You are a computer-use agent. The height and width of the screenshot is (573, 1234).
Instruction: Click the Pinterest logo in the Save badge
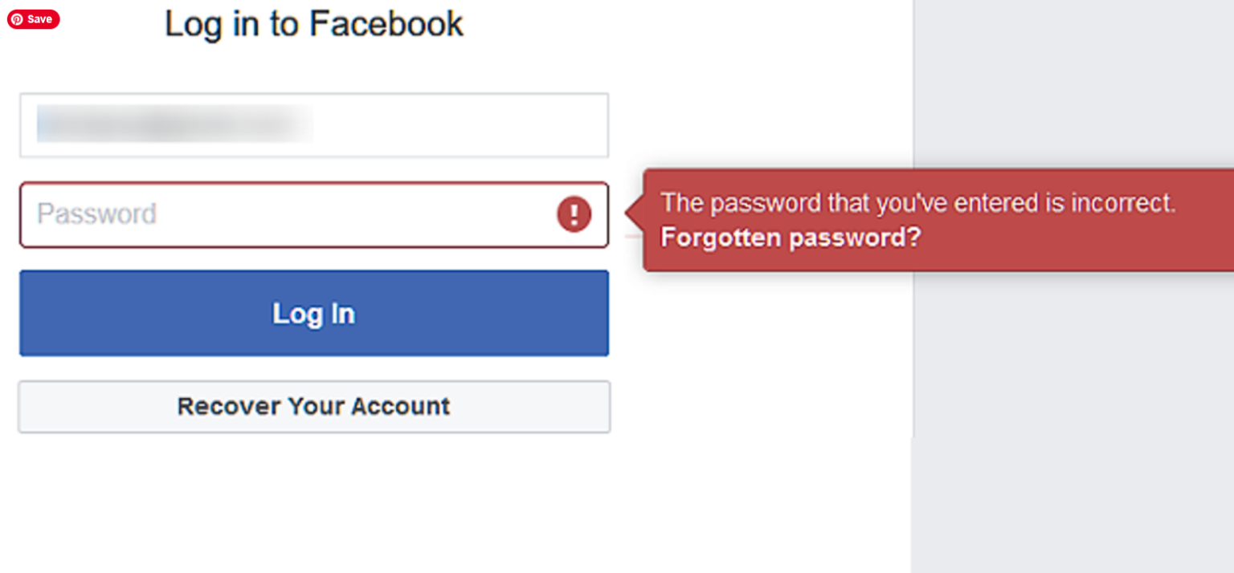coord(16,19)
